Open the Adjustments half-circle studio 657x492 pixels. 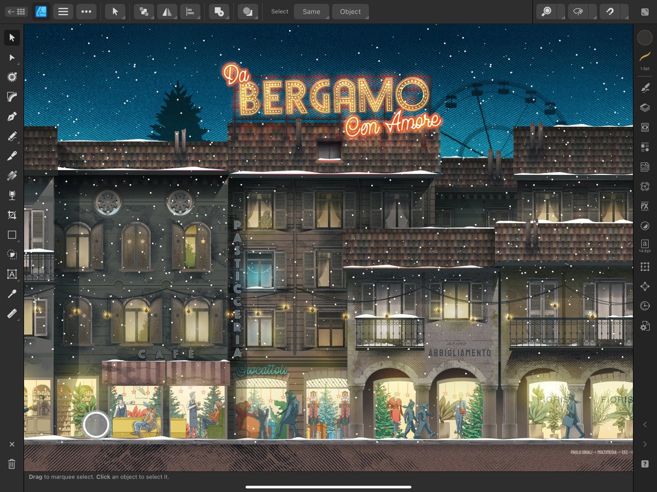645,226
